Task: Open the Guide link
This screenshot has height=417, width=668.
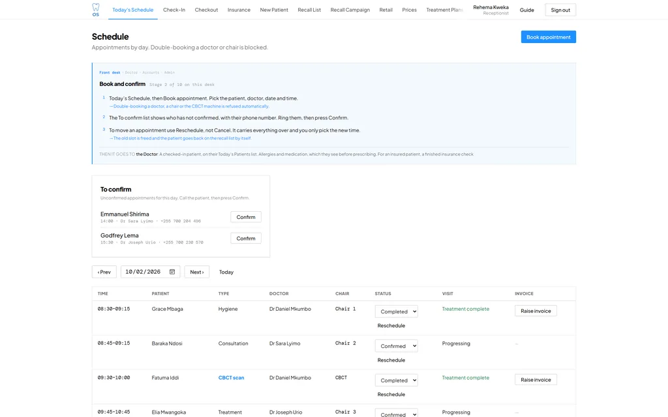Action: pos(527,10)
